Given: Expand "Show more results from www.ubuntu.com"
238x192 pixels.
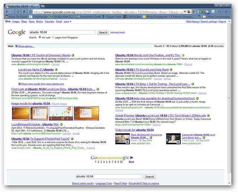Looking at the screenshot, I should pos(41,84).
